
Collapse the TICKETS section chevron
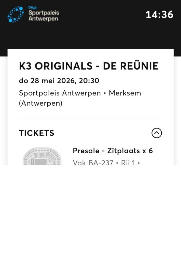pyautogui.click(x=157, y=133)
